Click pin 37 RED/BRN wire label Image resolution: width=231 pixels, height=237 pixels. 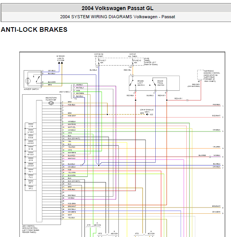(x=72, y=204)
